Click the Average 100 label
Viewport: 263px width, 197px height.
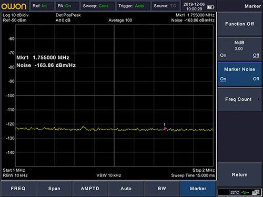[x=120, y=20]
